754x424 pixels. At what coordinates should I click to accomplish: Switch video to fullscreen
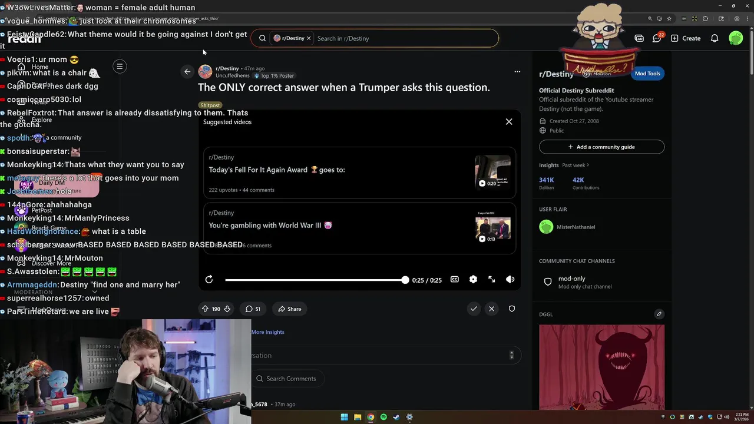(x=492, y=280)
